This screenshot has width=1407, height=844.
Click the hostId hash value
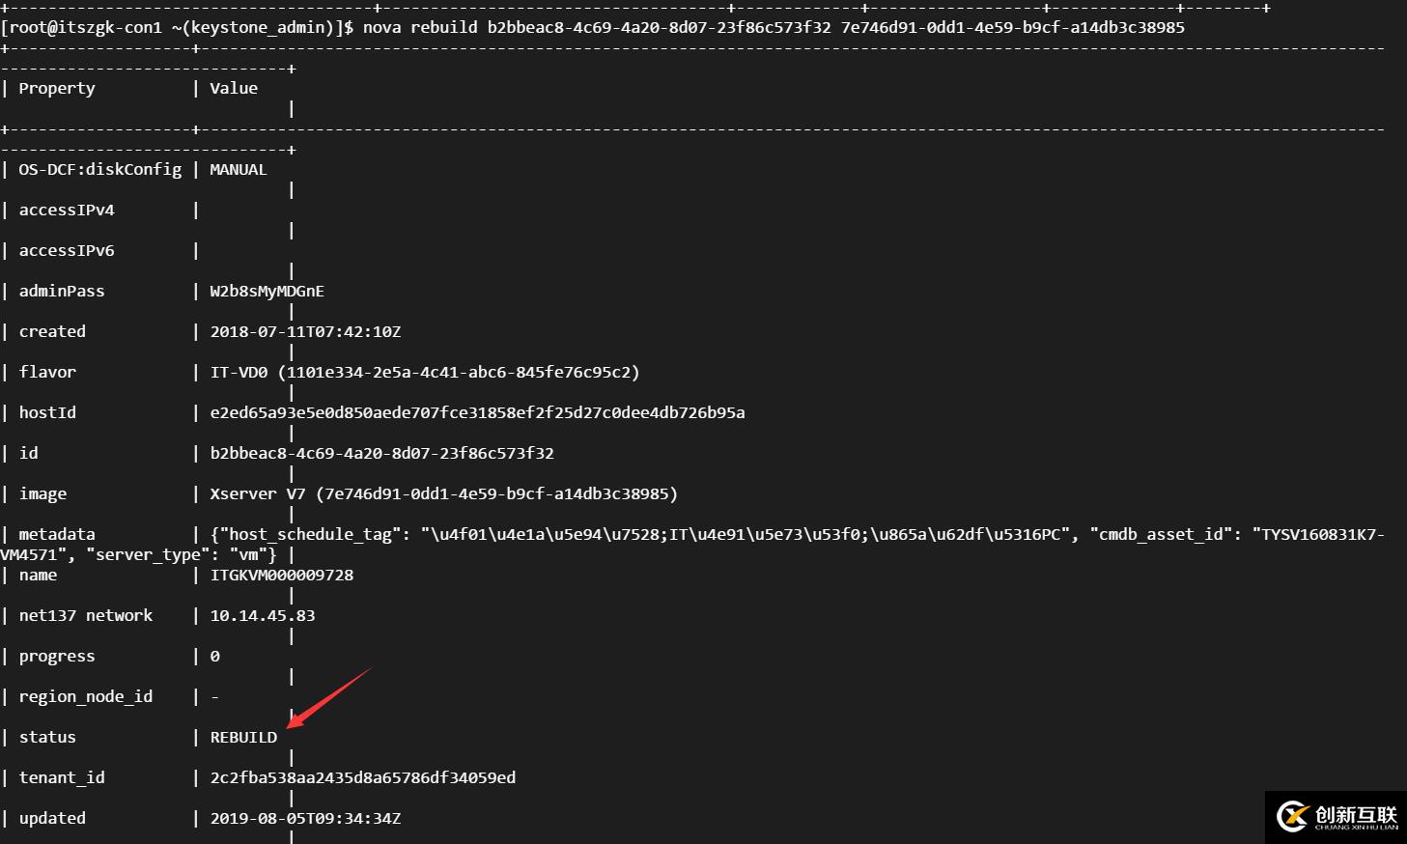(x=477, y=413)
